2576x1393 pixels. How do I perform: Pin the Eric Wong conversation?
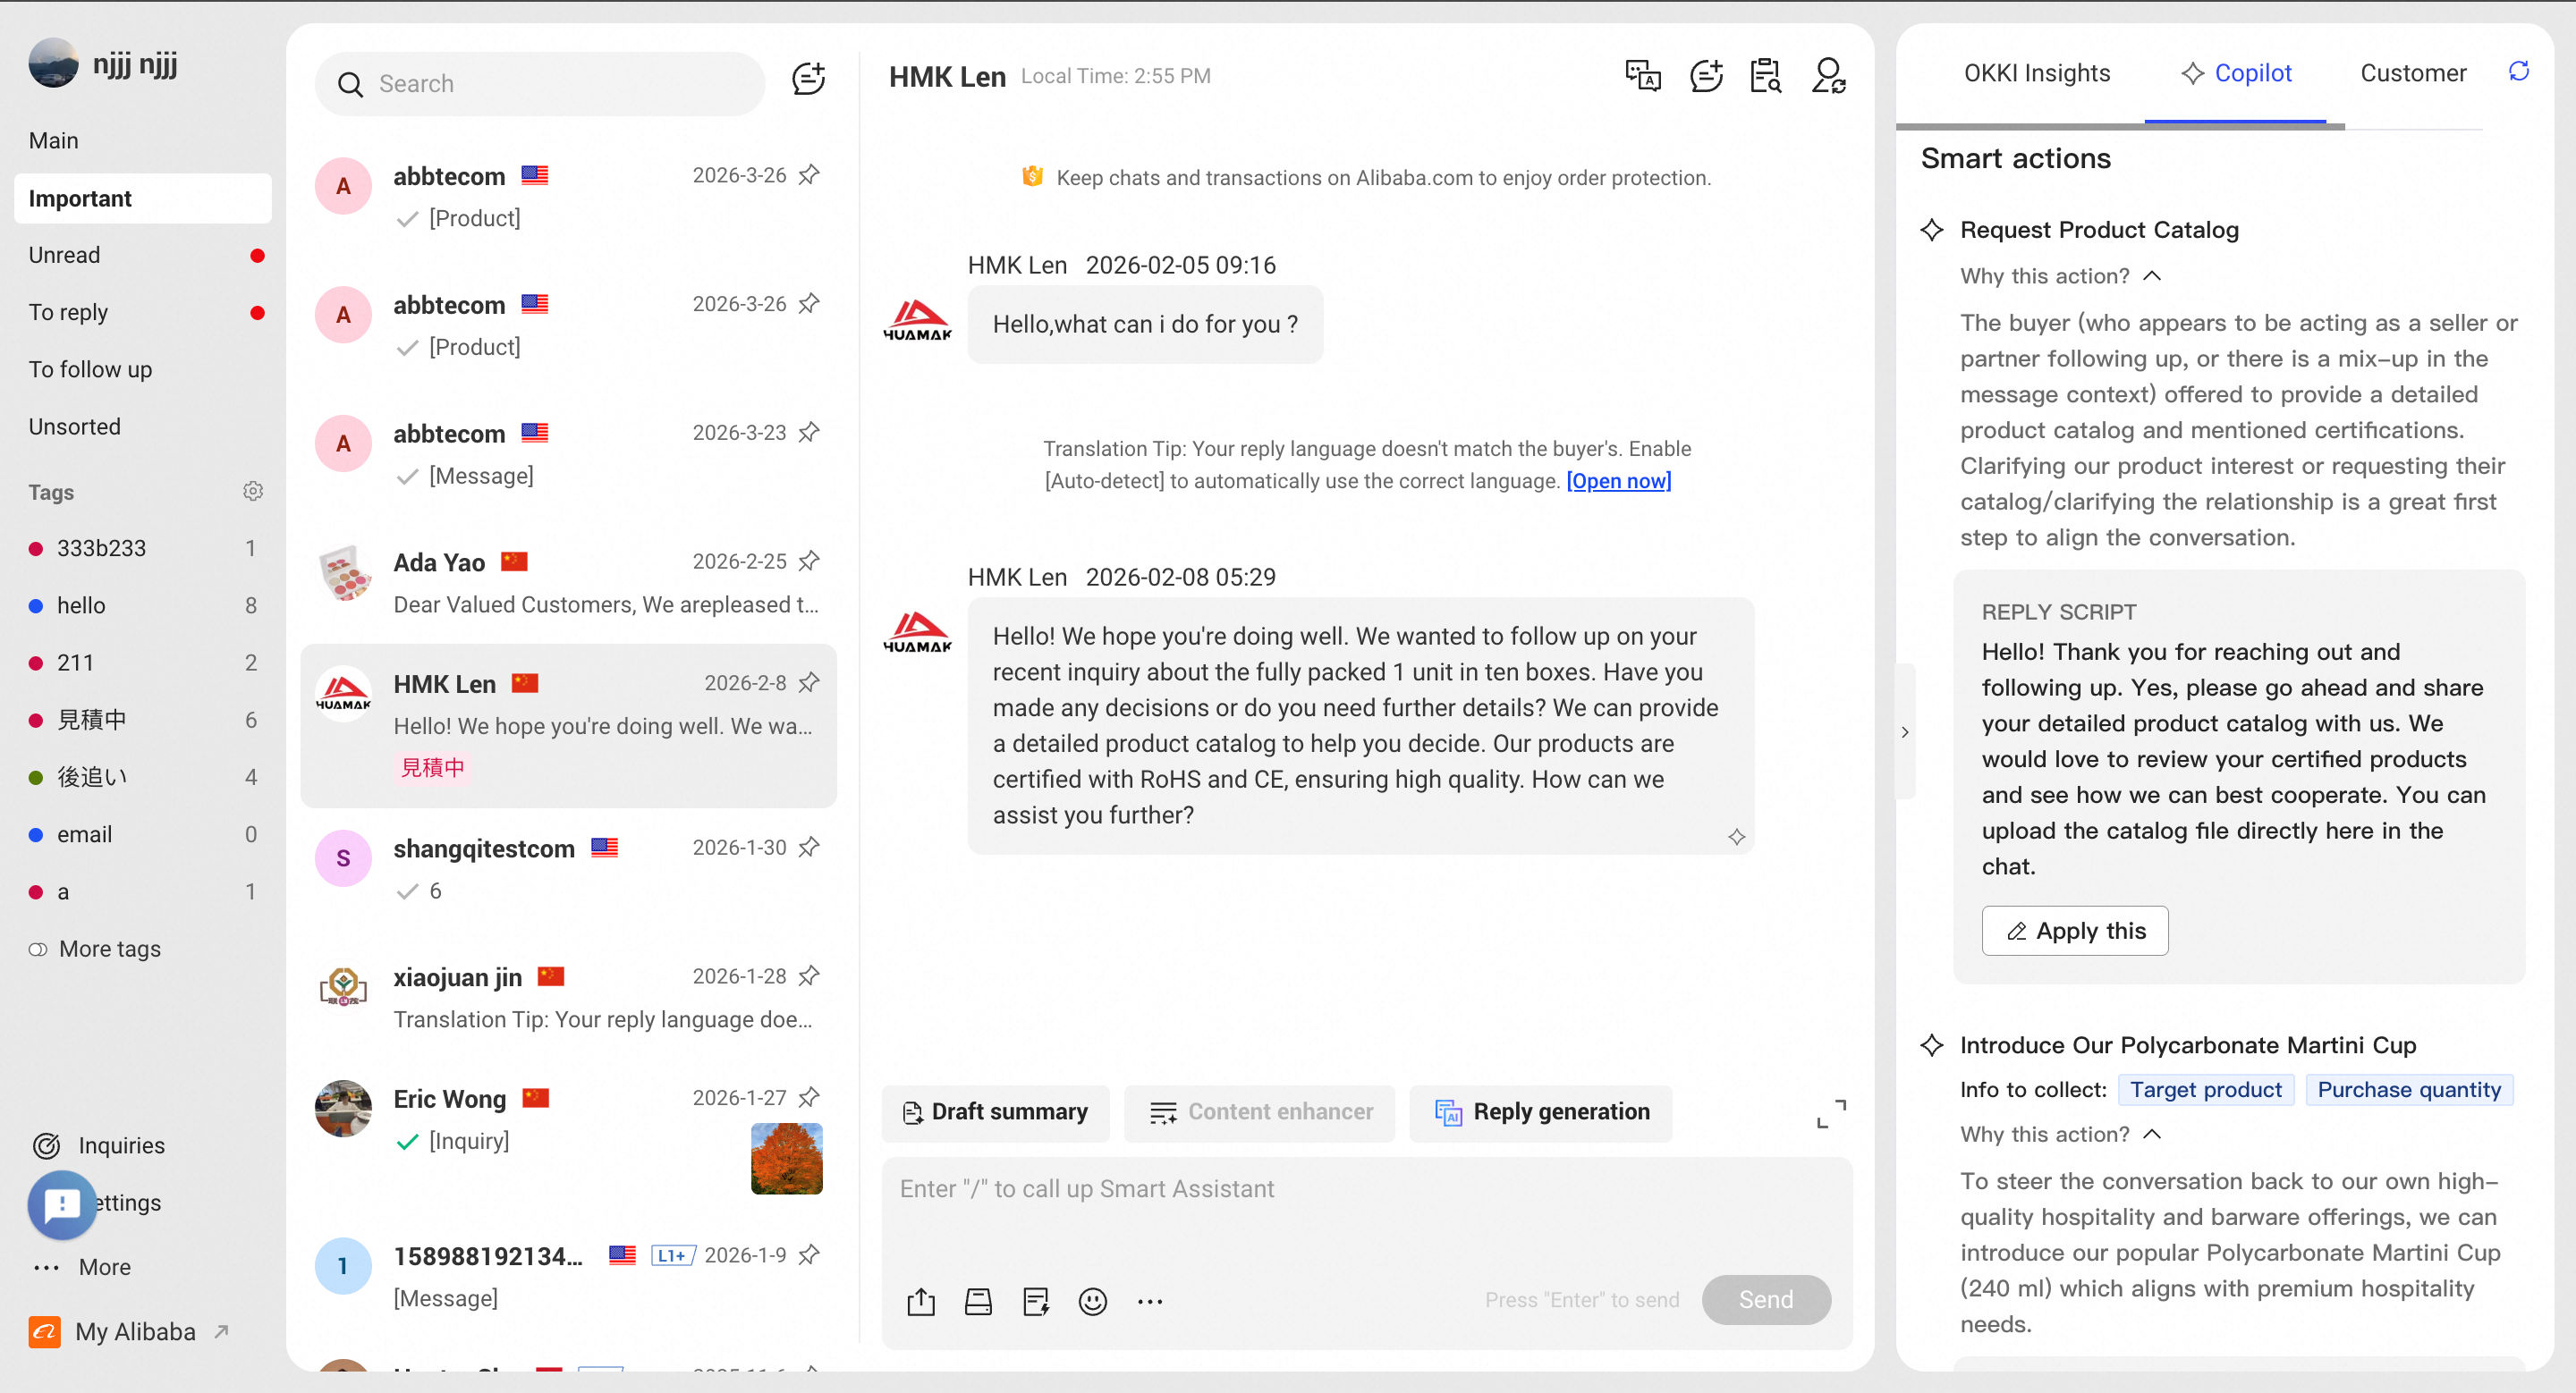(x=810, y=1097)
